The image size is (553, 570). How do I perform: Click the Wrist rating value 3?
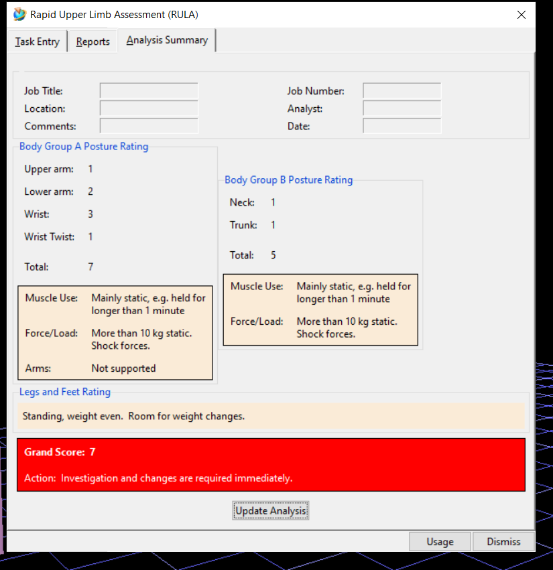[90, 214]
